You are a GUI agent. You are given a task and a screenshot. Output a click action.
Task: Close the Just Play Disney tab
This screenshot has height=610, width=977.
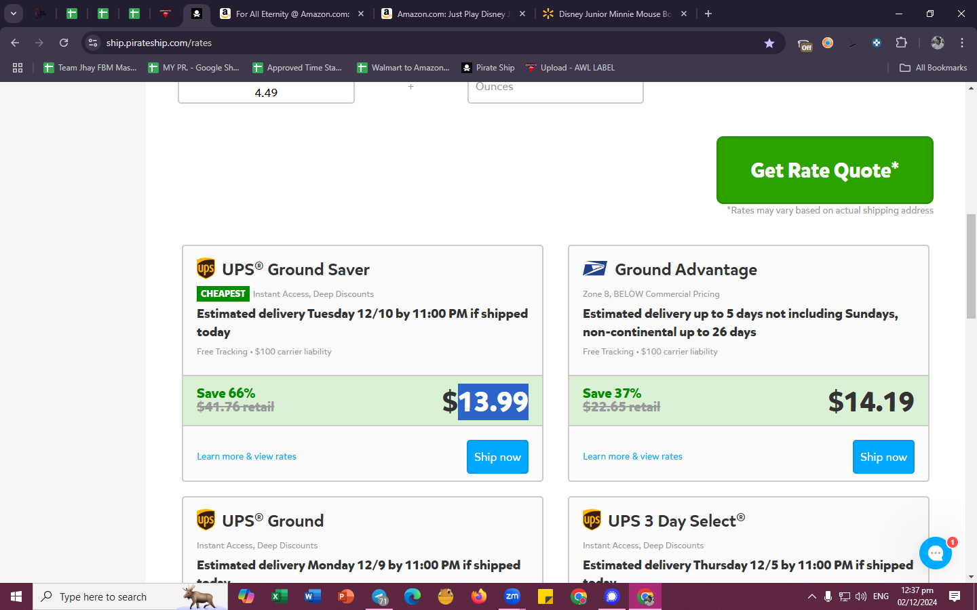point(522,14)
